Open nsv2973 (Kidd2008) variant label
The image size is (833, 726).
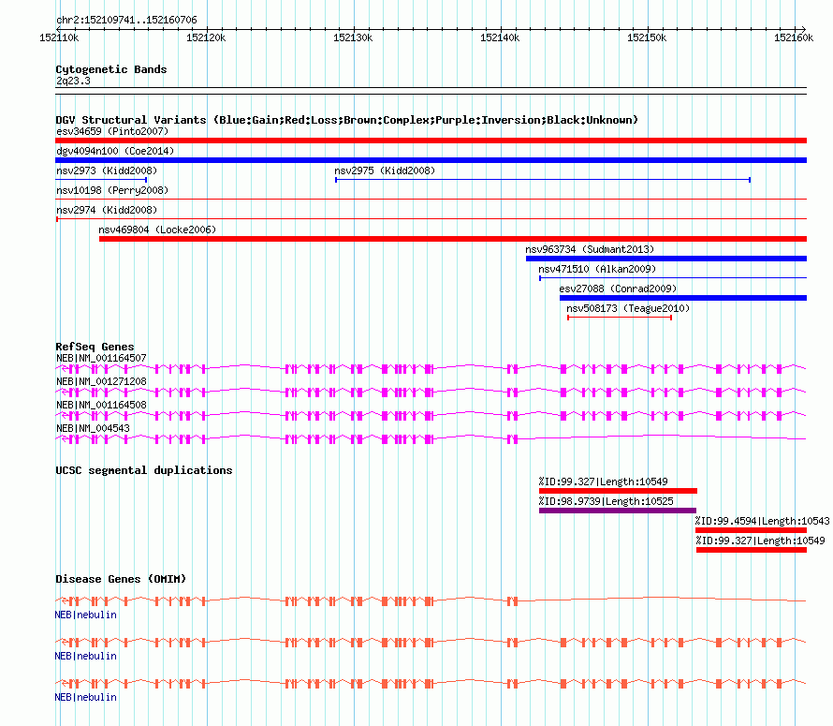[107, 170]
